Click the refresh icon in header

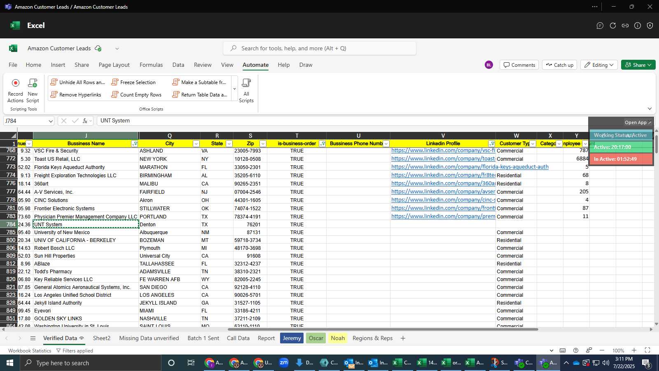pos(613,26)
